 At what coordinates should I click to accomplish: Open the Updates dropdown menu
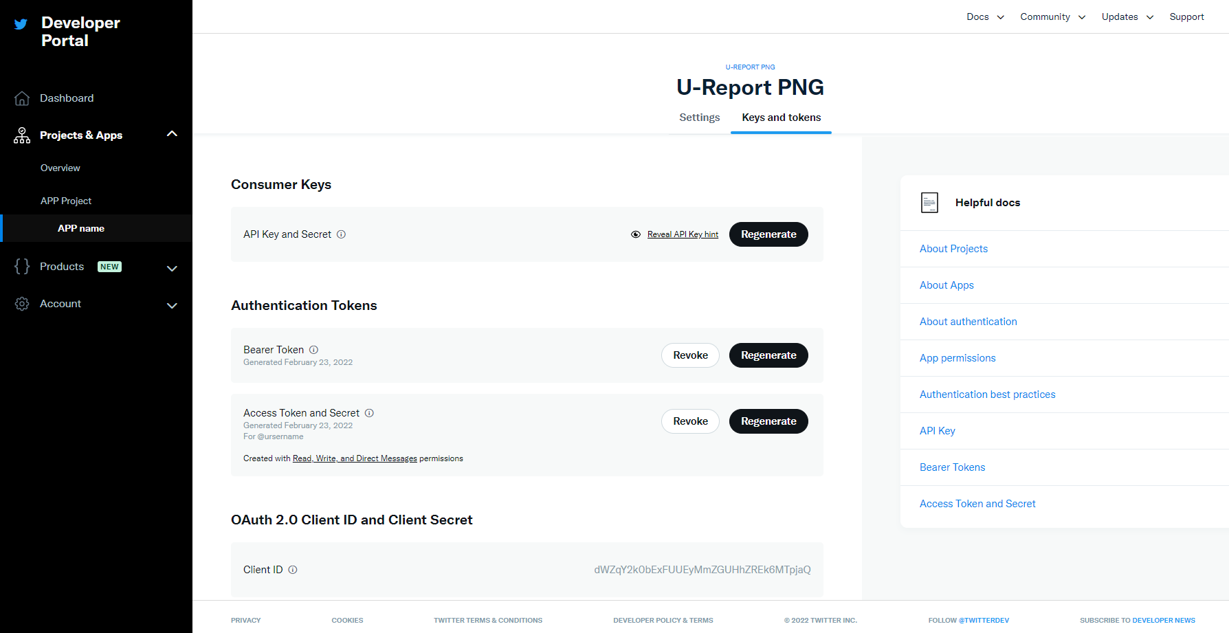pyautogui.click(x=1127, y=17)
